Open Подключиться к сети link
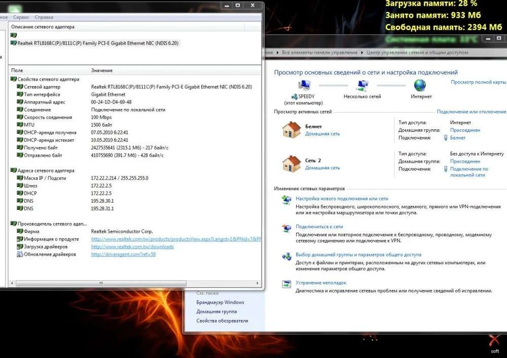Screen dimensions: 507x358 point(319,227)
